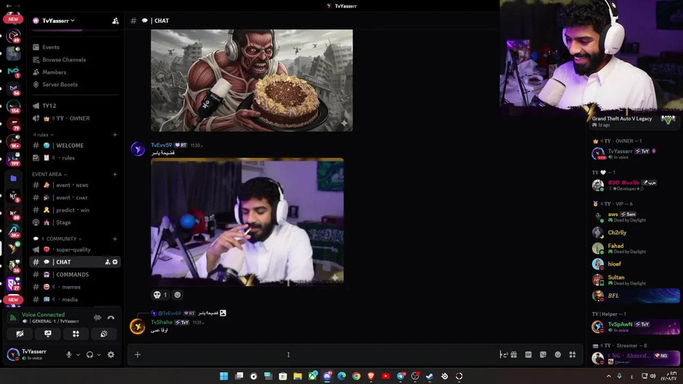
Task: Open the titan cake image attachment
Action: coord(252,80)
